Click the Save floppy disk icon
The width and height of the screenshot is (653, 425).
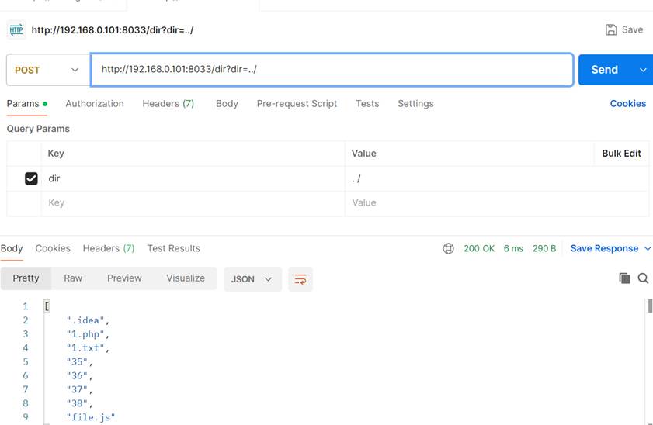pos(611,29)
